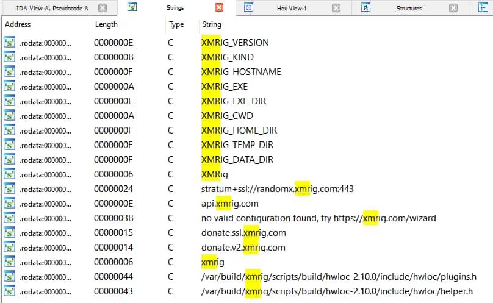The width and height of the screenshot is (493, 303).
Task: Open the Hex View-1 tab
Action: (x=292, y=9)
